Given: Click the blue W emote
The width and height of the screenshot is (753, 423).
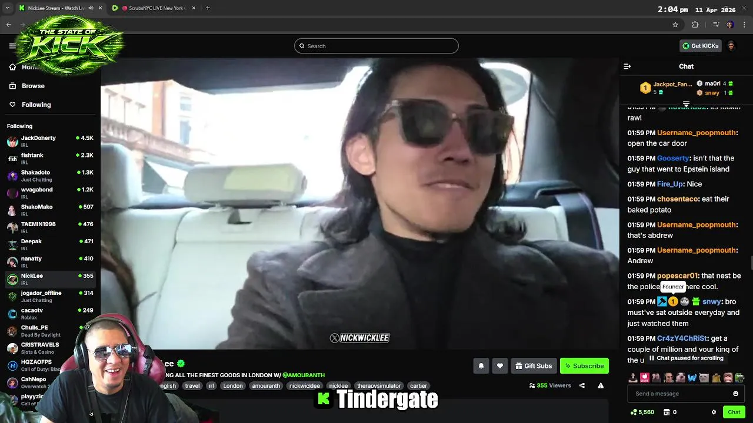Looking at the screenshot, I should coord(692,378).
